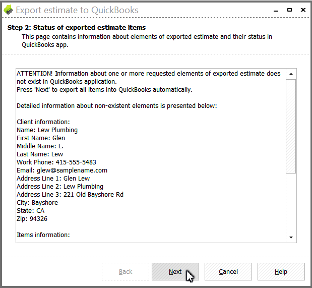The width and height of the screenshot is (312, 288).
Task: Click the 'ATTENTION!' warning text
Action: click(148, 78)
